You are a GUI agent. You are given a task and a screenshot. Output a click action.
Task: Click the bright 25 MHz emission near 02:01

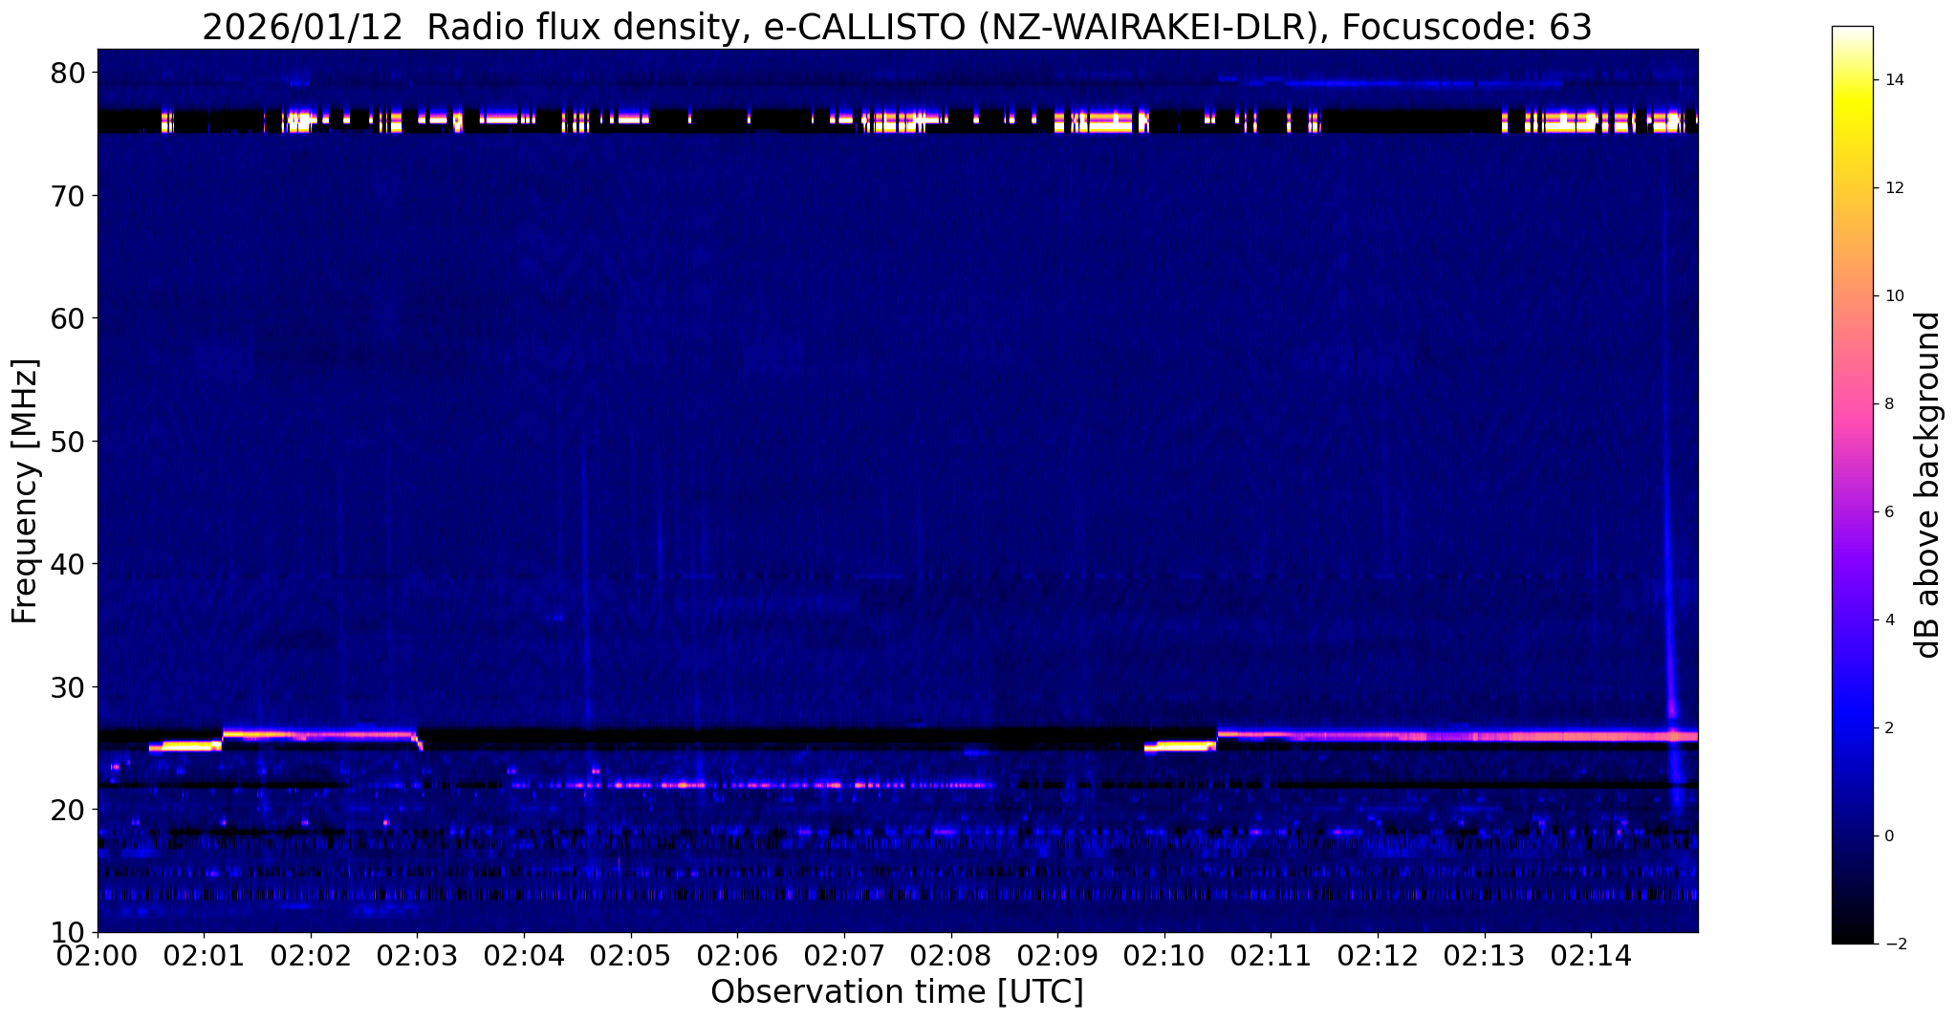185,746
